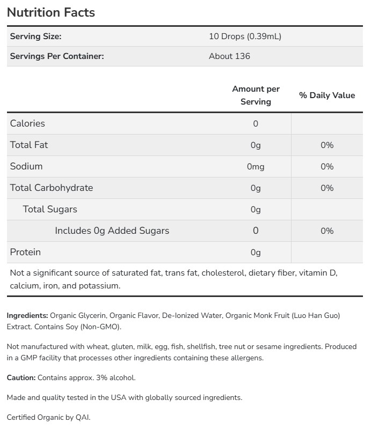Select the Total Fat row label
371x430 pixels.
point(29,145)
